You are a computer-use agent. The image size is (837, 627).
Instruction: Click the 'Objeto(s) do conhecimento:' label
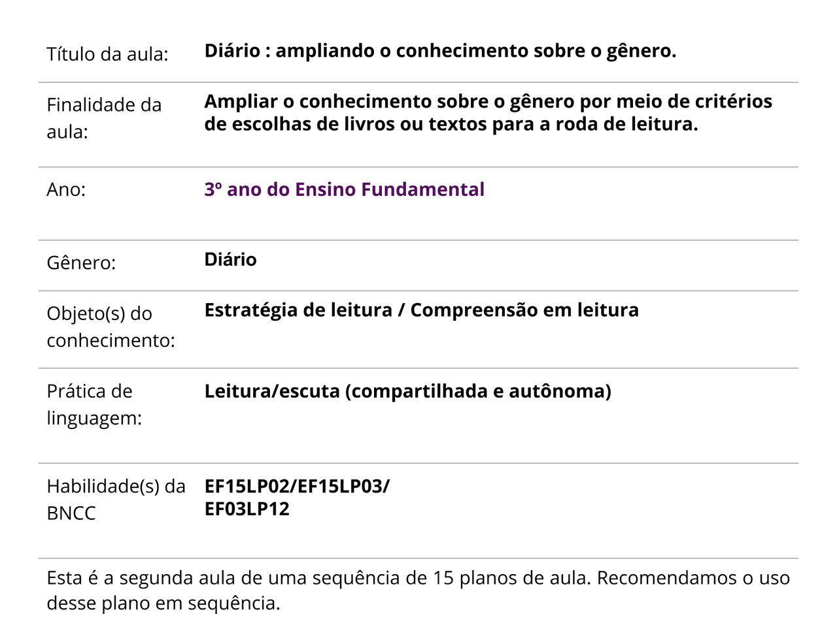click(x=111, y=327)
